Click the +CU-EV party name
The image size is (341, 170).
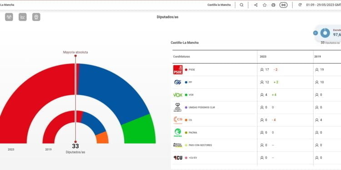tap(193, 158)
